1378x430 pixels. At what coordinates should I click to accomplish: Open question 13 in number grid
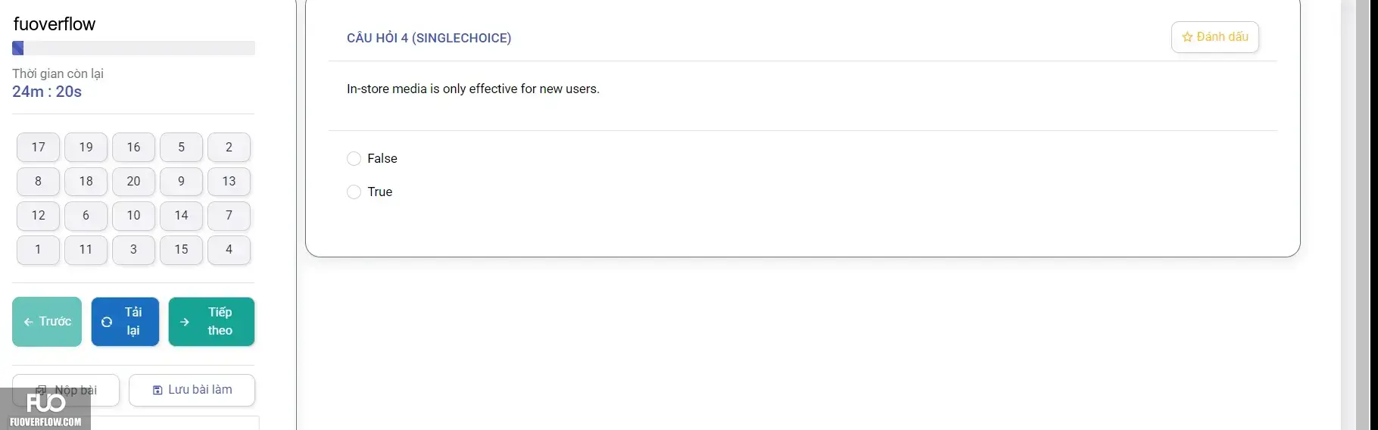click(x=229, y=181)
